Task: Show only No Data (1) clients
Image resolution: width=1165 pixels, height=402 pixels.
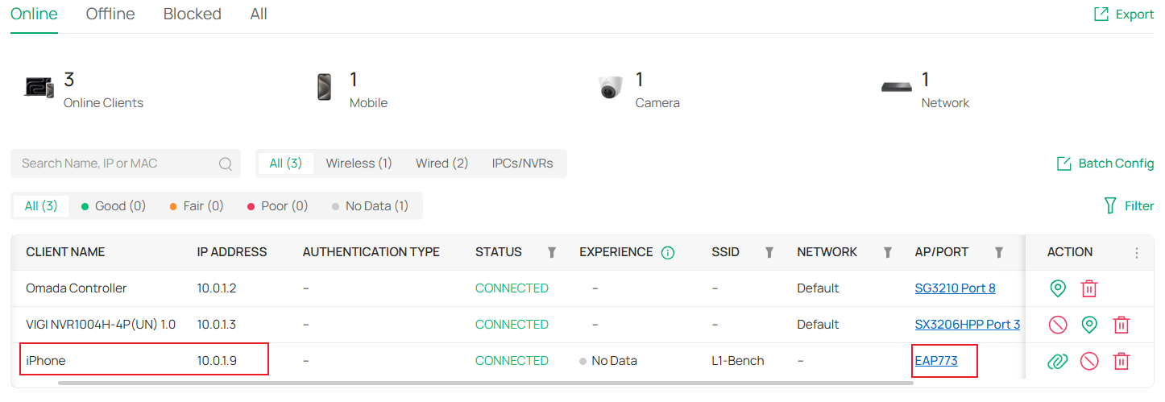Action: (370, 206)
